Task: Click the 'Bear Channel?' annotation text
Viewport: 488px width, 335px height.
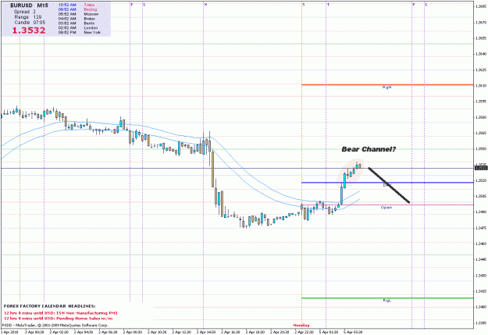Action: coord(369,149)
